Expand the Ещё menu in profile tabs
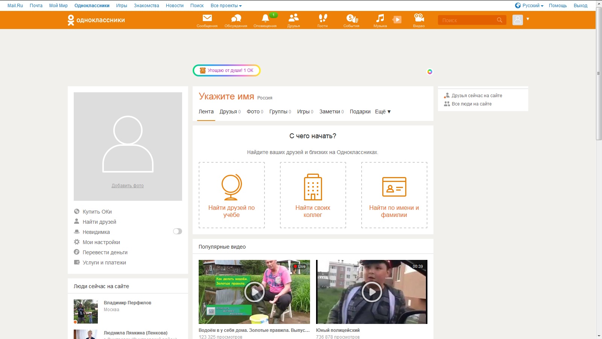Viewport: 602px width, 339px height. point(383,111)
